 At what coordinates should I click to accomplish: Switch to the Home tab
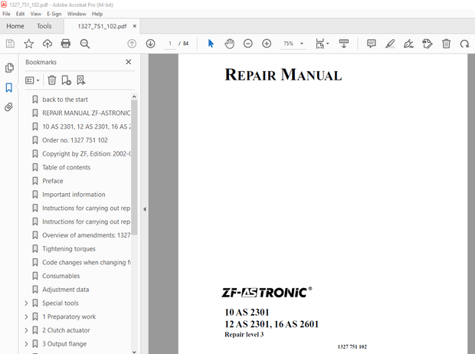(15, 26)
